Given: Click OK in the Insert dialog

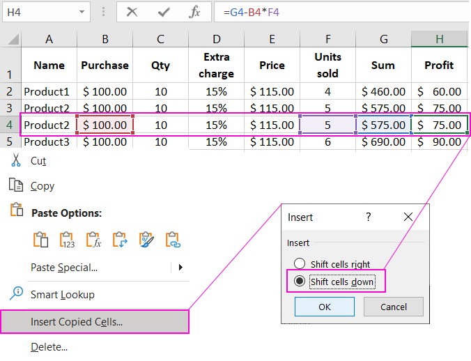Looking at the screenshot, I should pyautogui.click(x=324, y=307).
